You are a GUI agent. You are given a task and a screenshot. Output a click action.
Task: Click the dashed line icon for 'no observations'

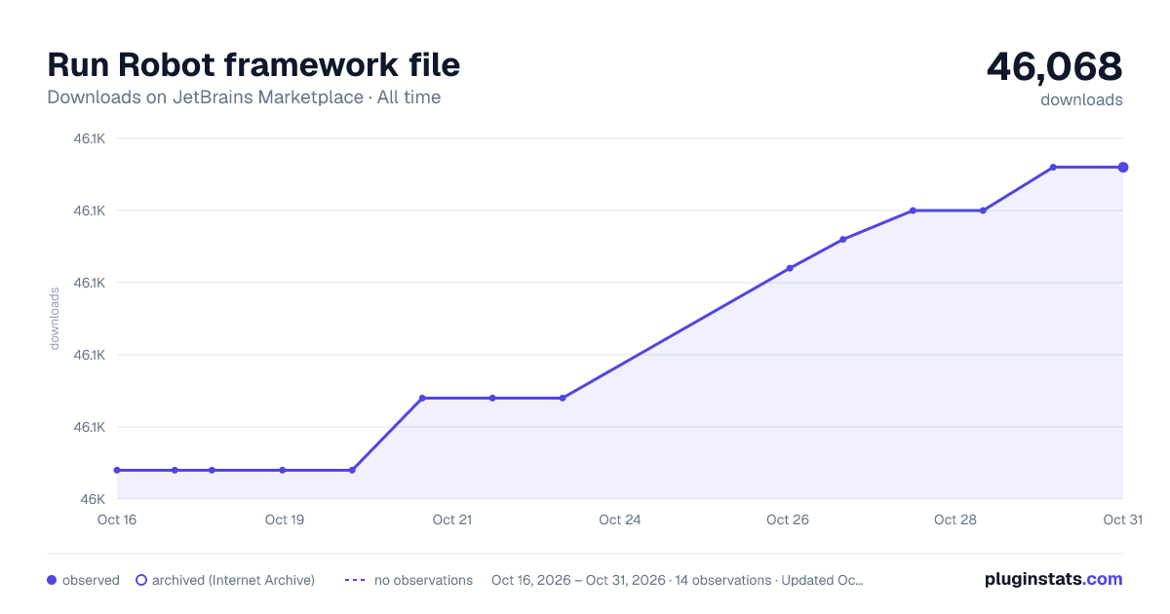(355, 580)
